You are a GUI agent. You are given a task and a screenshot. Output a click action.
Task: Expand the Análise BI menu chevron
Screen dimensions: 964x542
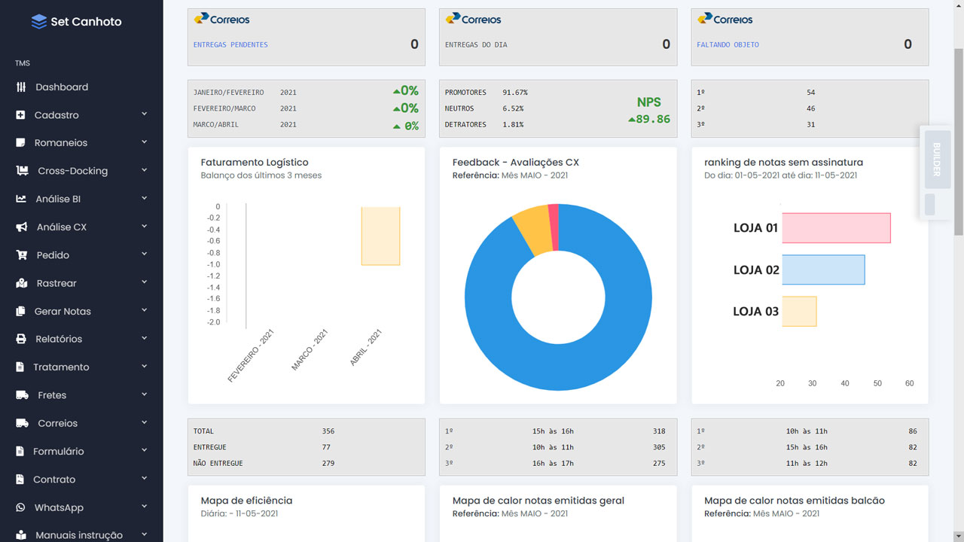coord(144,199)
